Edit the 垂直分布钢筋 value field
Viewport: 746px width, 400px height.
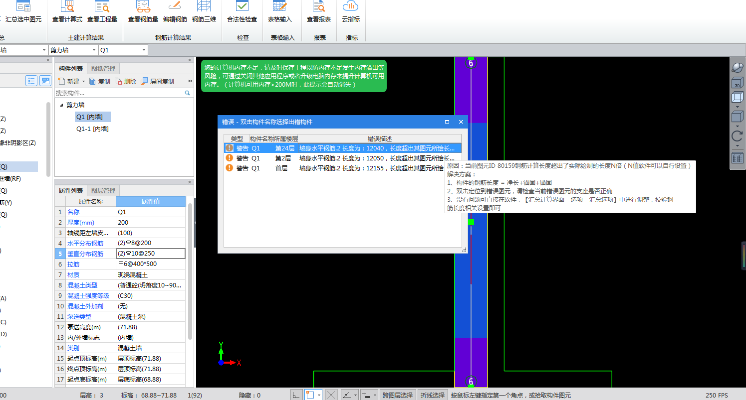[151, 254]
